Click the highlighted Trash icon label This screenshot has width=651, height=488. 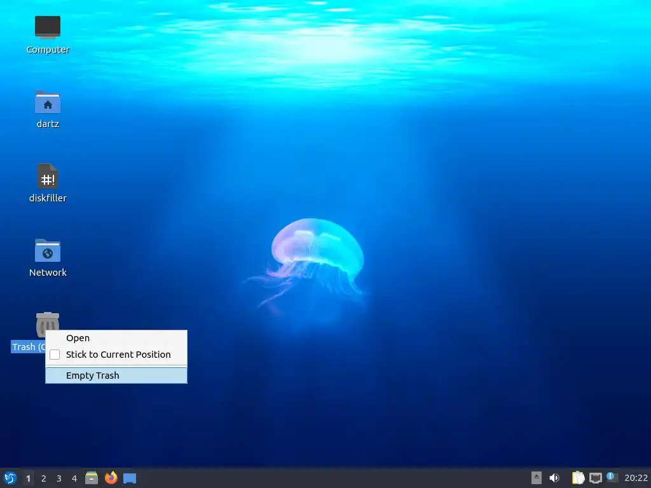click(x=28, y=347)
